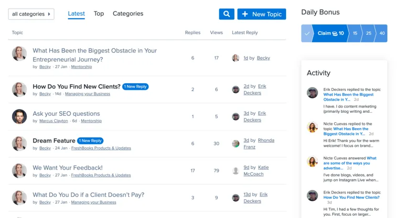Viewport: 407px width, 218px height.
Task: Click the Mentorship category link under Marcus Clayton
Action: click(x=91, y=121)
